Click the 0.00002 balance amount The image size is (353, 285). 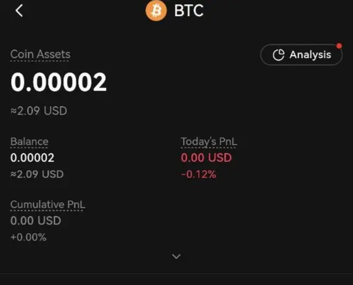point(32,157)
